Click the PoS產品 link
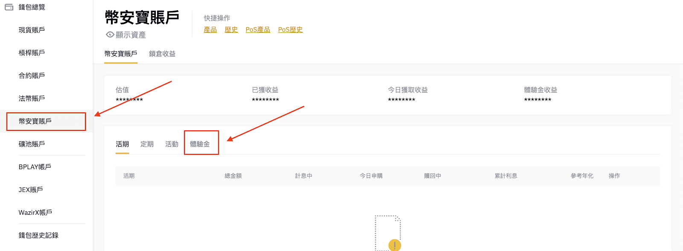 (x=258, y=29)
